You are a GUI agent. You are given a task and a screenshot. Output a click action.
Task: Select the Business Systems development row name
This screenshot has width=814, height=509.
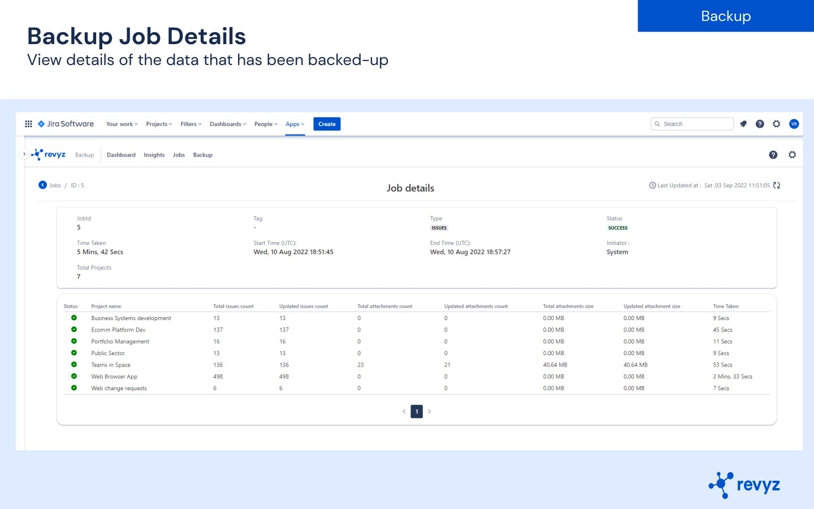pyautogui.click(x=131, y=318)
